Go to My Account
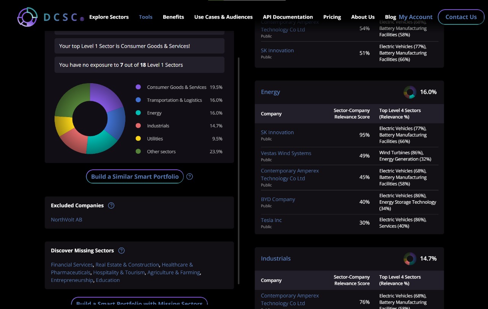The height and width of the screenshot is (309, 488). pyautogui.click(x=416, y=17)
